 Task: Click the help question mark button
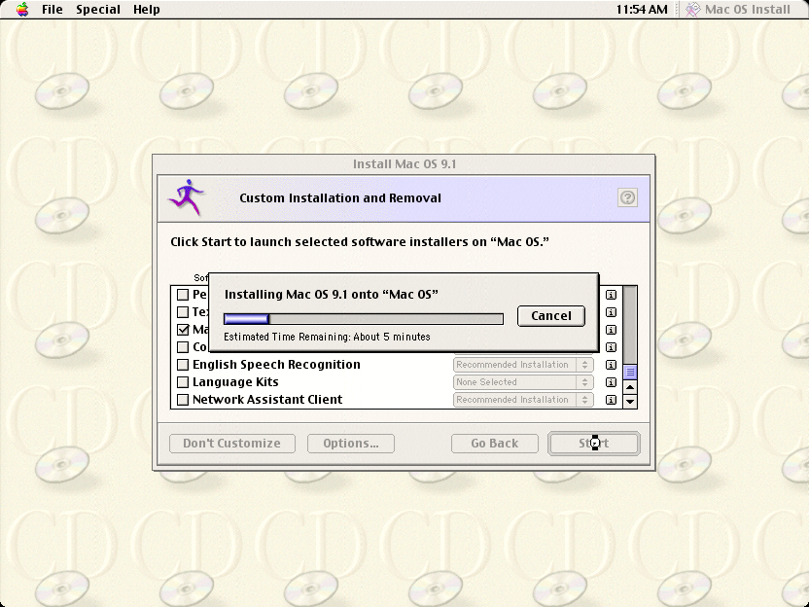coord(627,197)
